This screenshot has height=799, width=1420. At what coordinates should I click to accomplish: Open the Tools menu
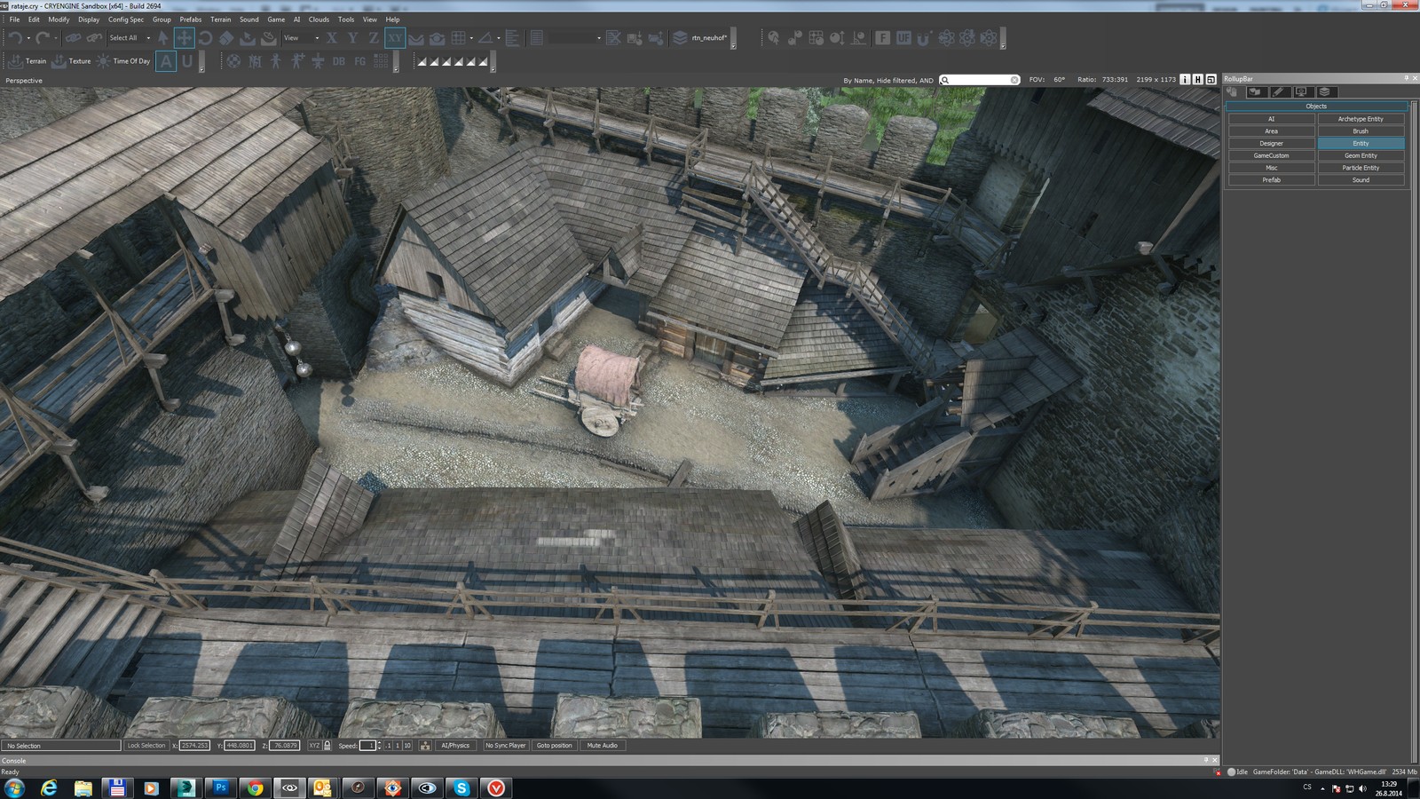tap(346, 19)
